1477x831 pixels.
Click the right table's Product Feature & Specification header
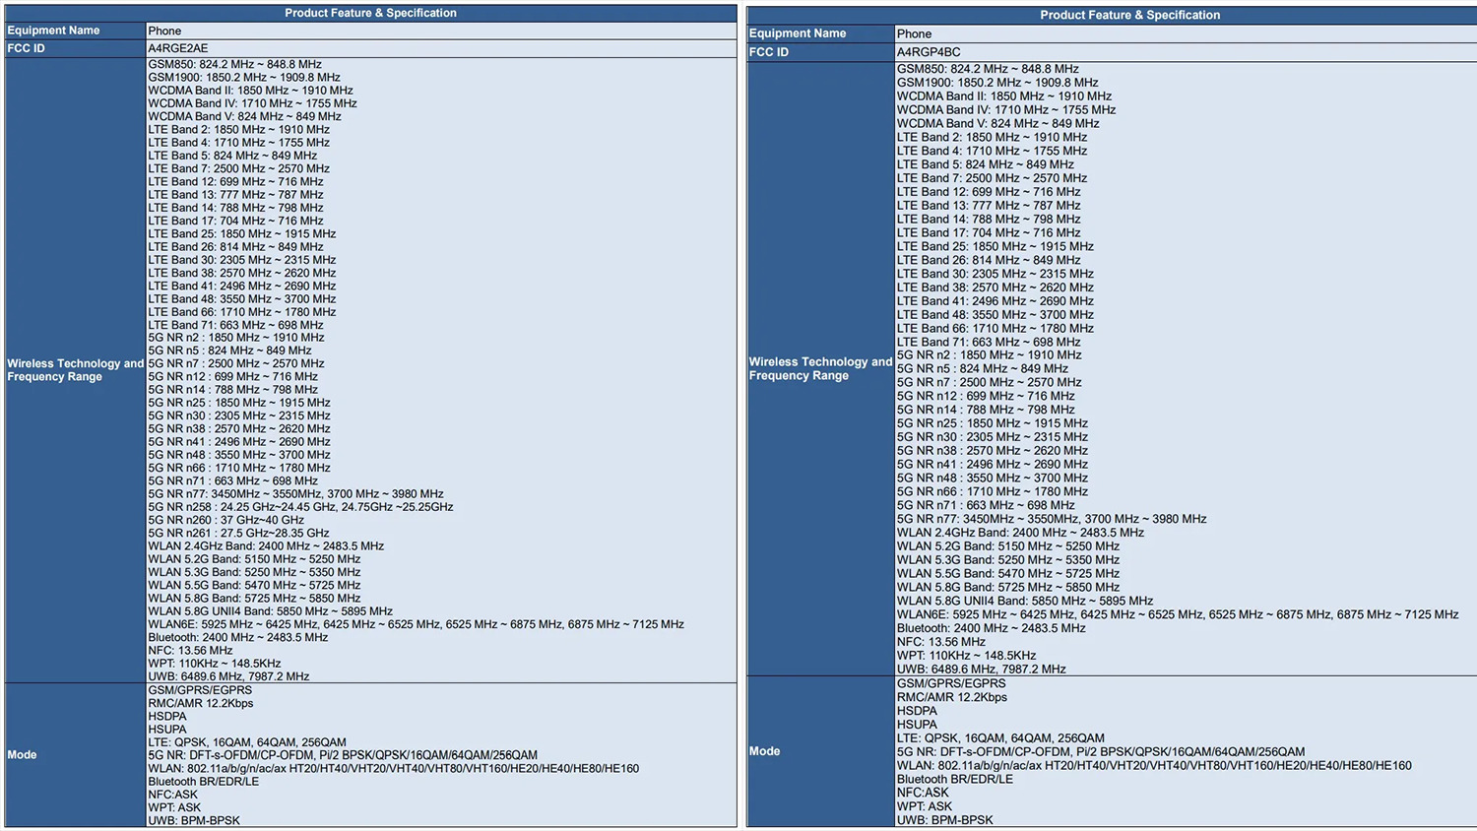coord(1129,15)
